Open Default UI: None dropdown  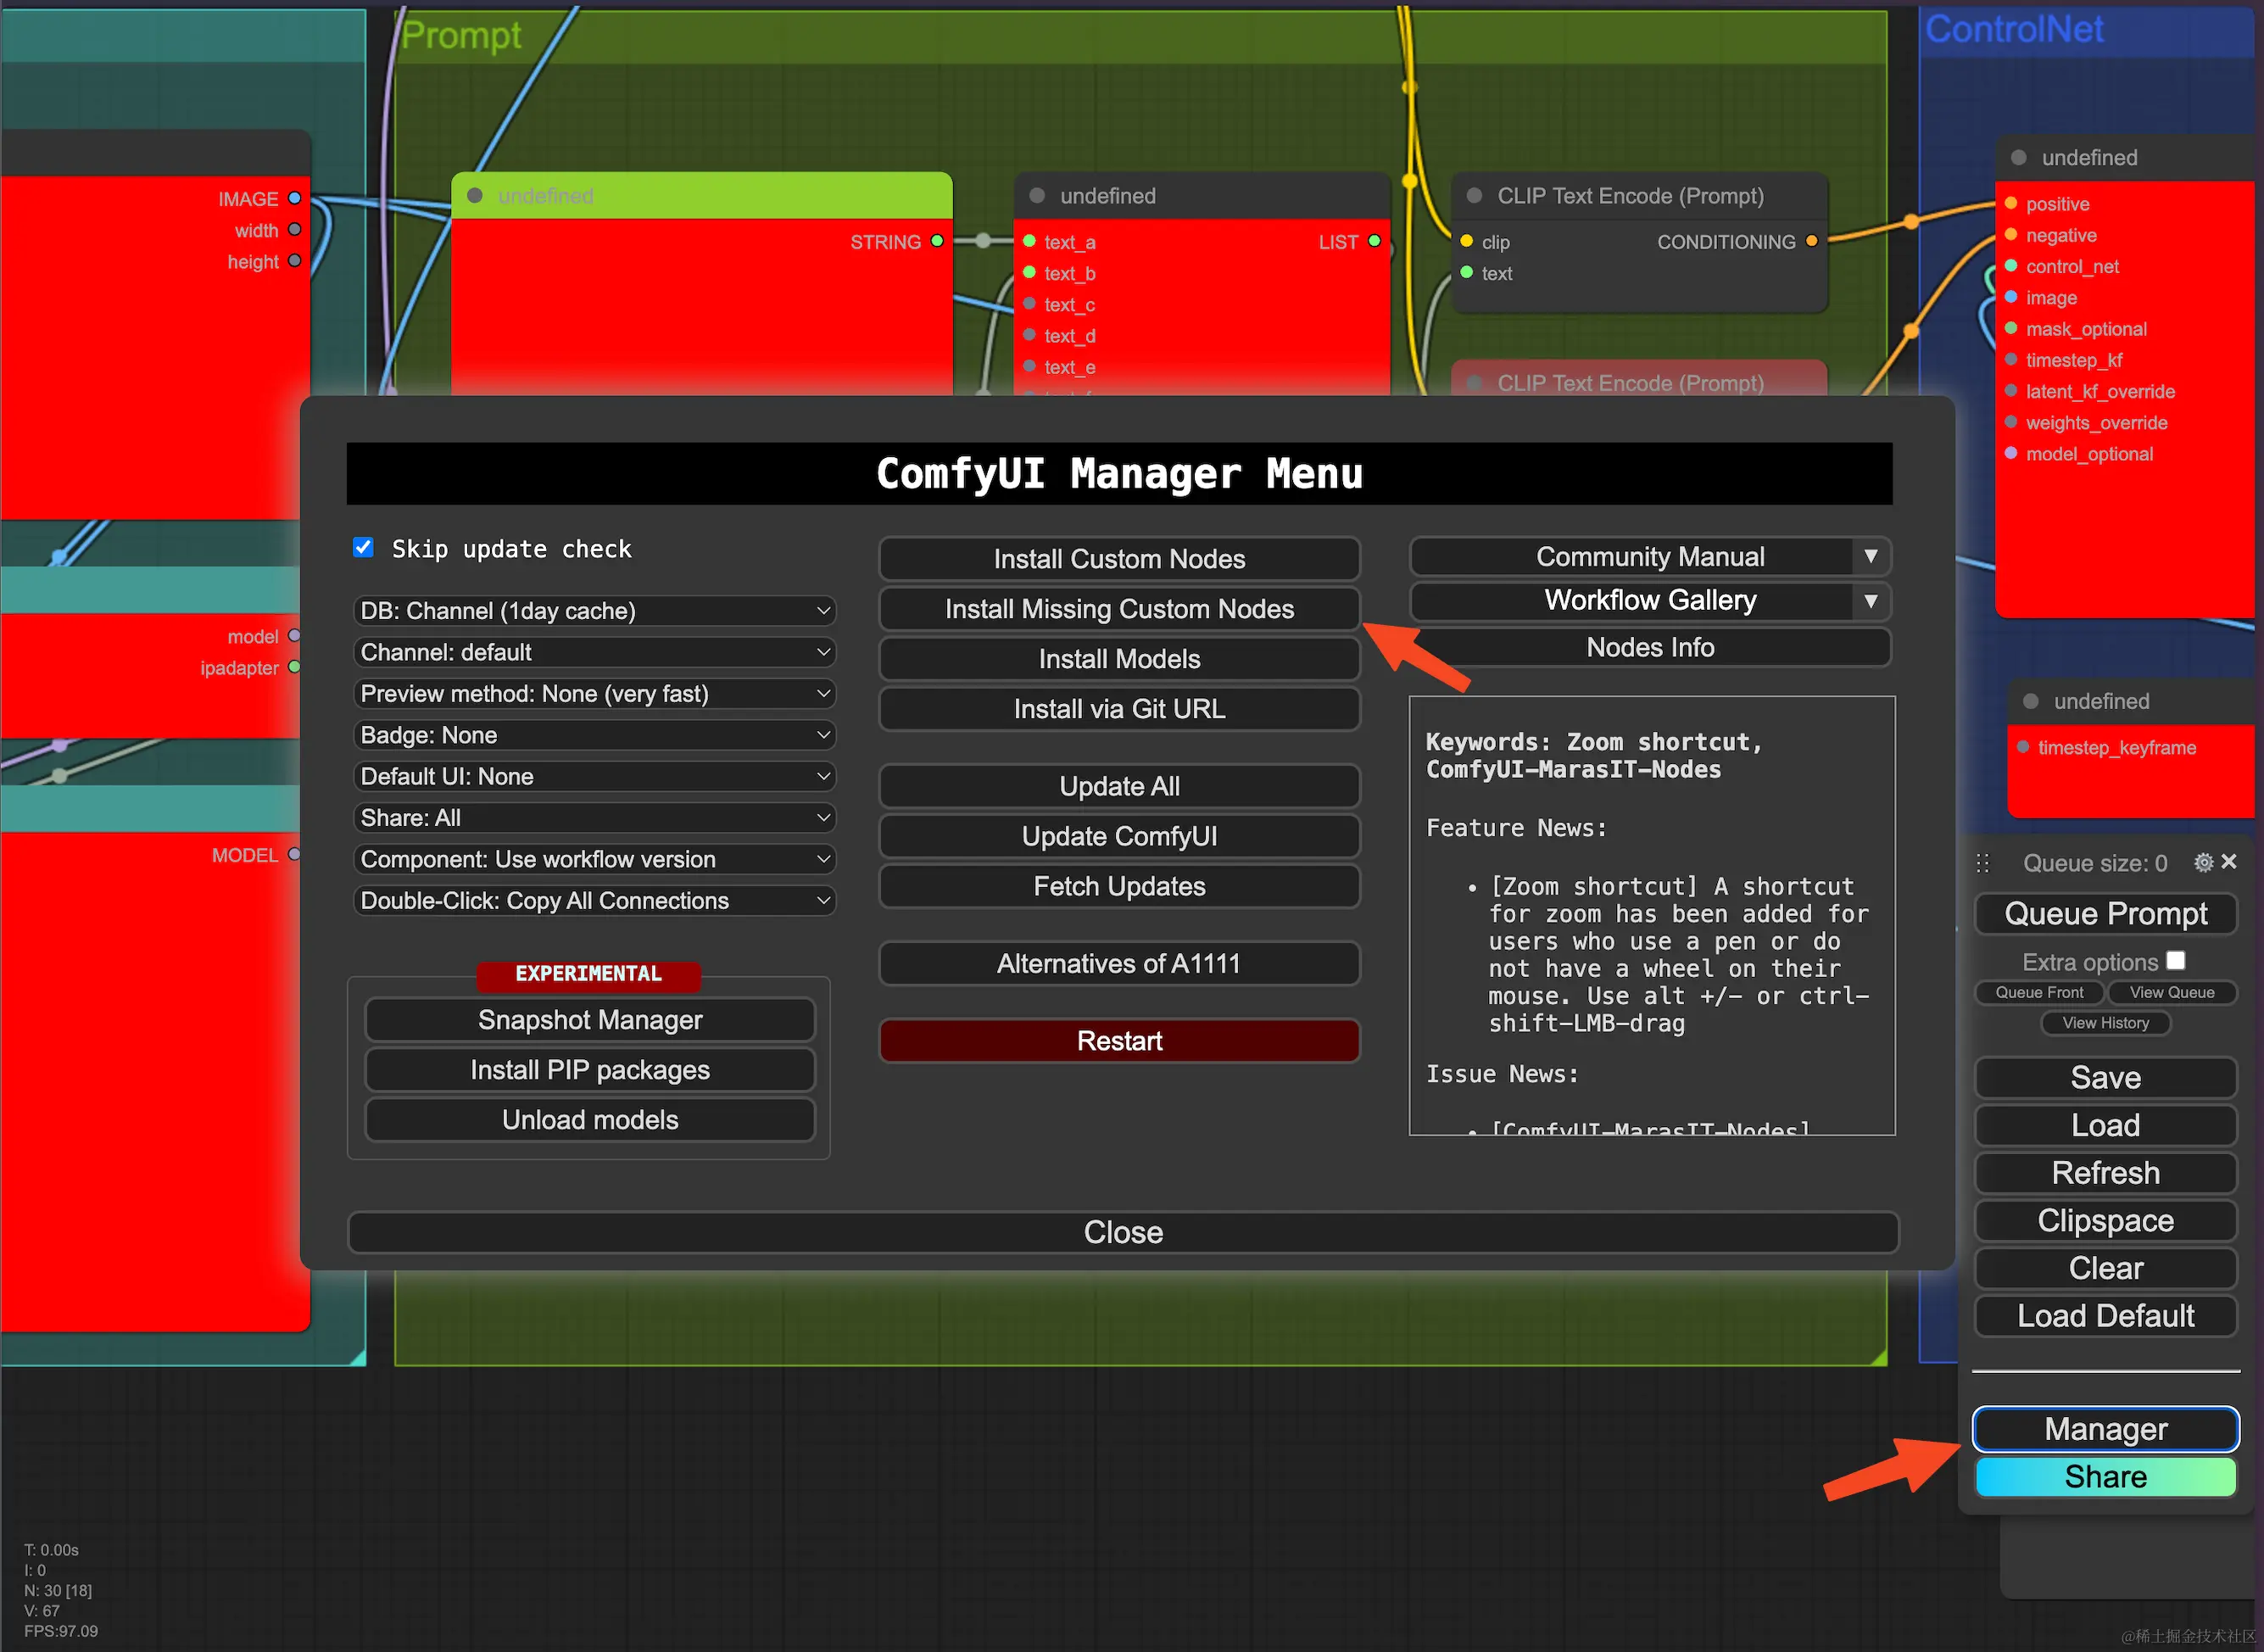595,776
